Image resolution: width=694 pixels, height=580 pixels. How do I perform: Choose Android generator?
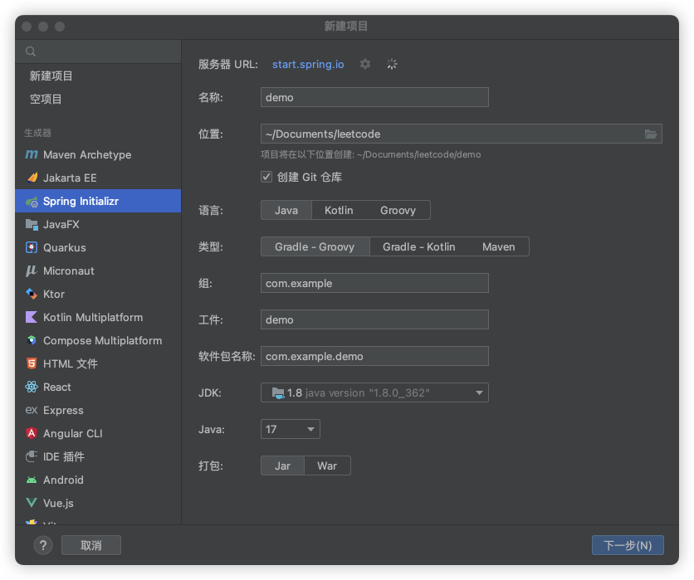point(98,480)
